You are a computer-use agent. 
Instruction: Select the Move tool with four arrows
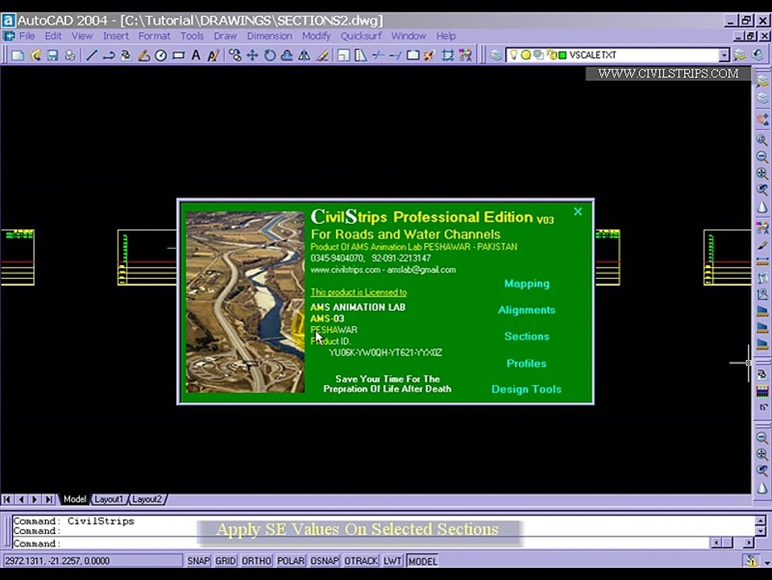coord(252,55)
